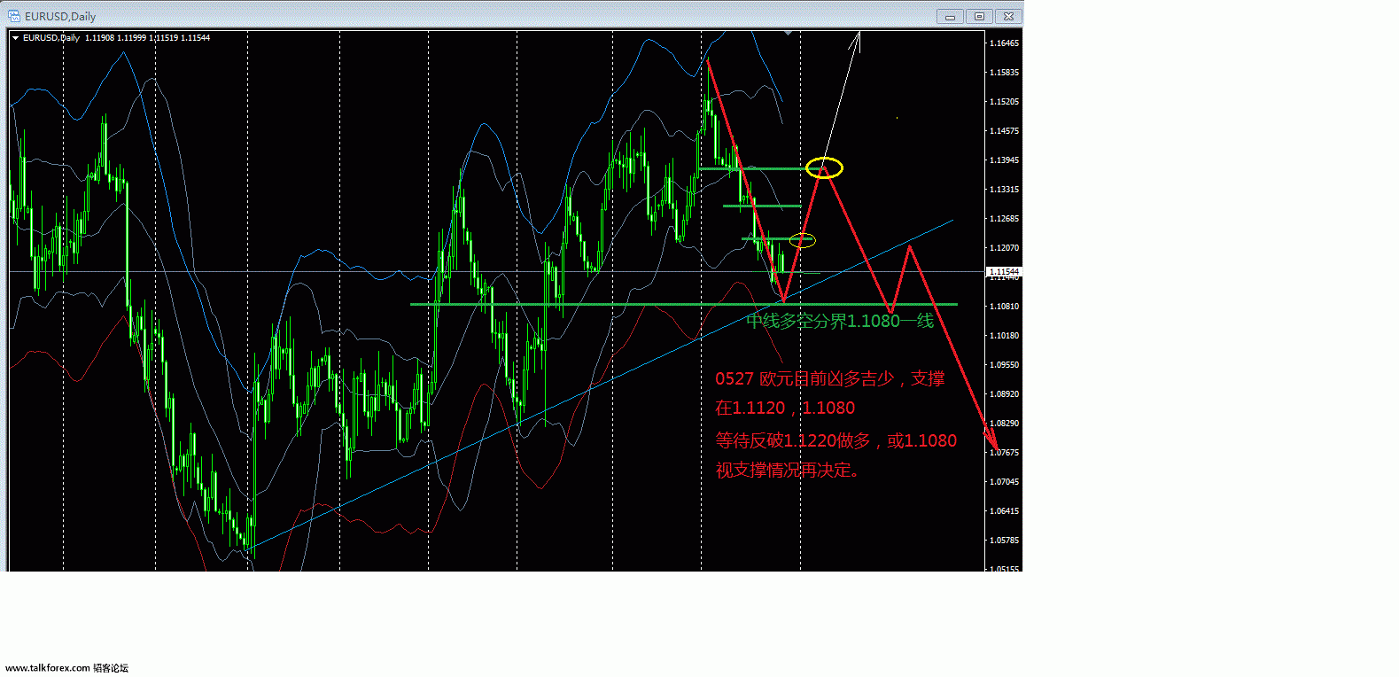Viewport: 1399px width, 677px height.
Task: Select the large yellow ellipse near 1.13945
Action: (825, 167)
